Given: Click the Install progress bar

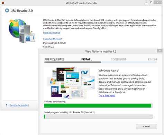Looking at the screenshot, I should pyautogui.click(x=98, y=117).
